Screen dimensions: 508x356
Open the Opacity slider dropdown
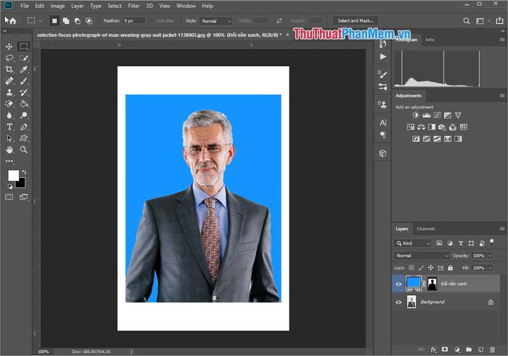click(x=490, y=256)
